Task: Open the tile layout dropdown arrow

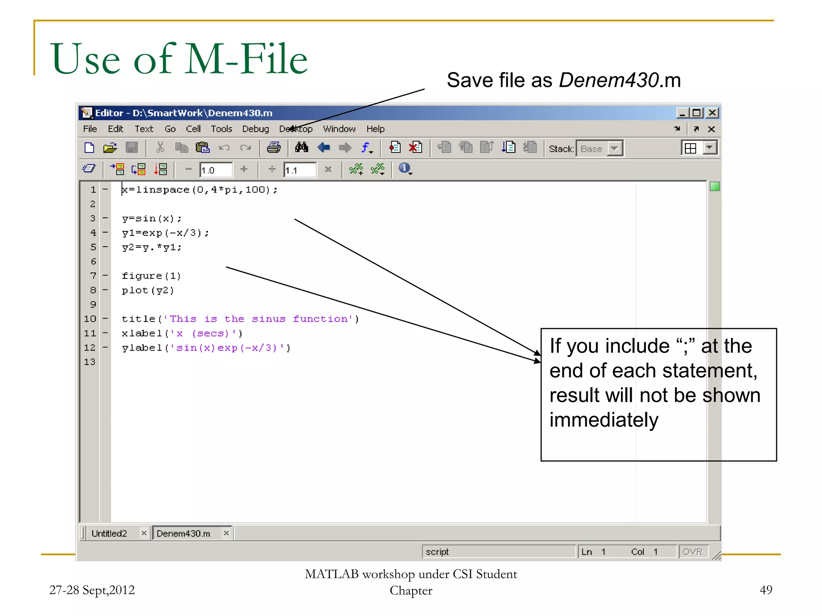Action: coord(710,148)
